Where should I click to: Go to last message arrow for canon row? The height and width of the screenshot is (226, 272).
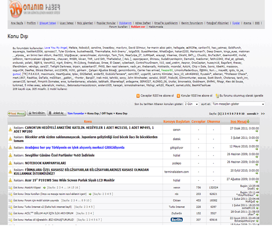257,131
